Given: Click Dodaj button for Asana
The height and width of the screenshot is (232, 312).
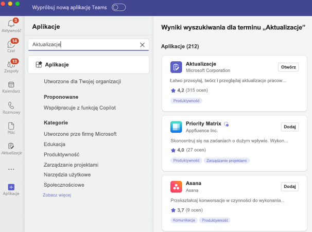Looking at the screenshot, I should point(290,187).
